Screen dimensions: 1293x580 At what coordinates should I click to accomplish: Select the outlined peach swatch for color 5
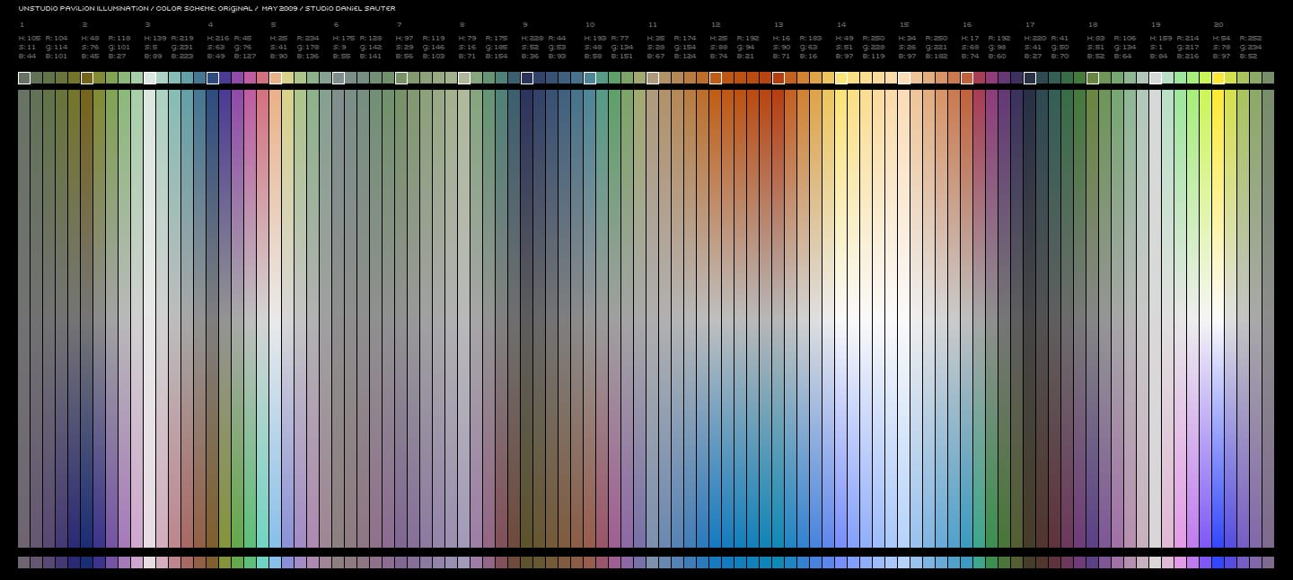(x=276, y=78)
